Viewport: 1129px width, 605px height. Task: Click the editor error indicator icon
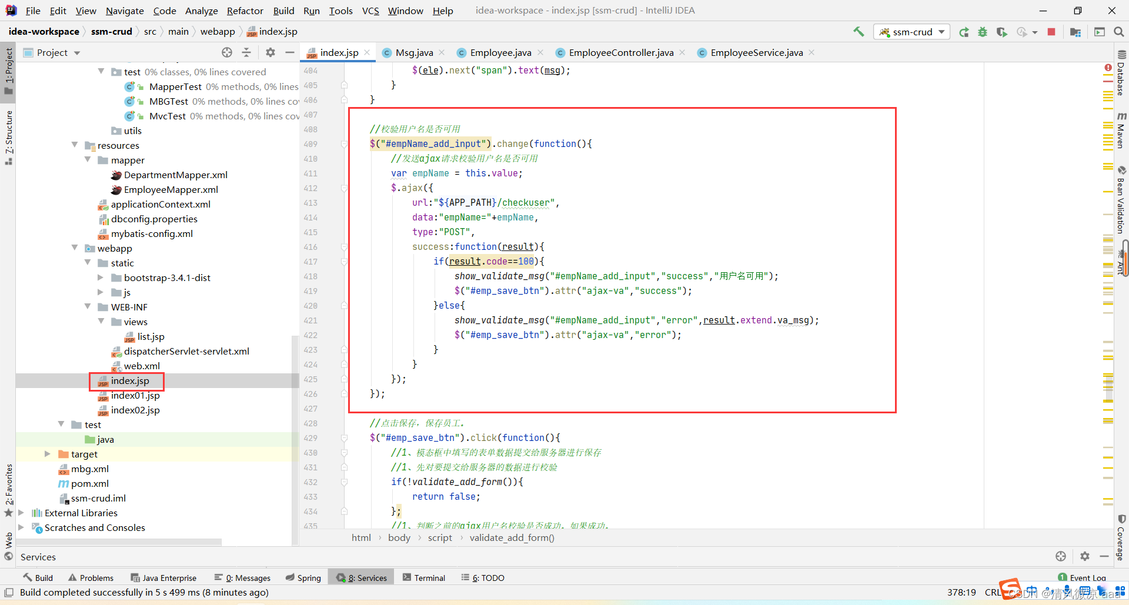coord(1108,68)
